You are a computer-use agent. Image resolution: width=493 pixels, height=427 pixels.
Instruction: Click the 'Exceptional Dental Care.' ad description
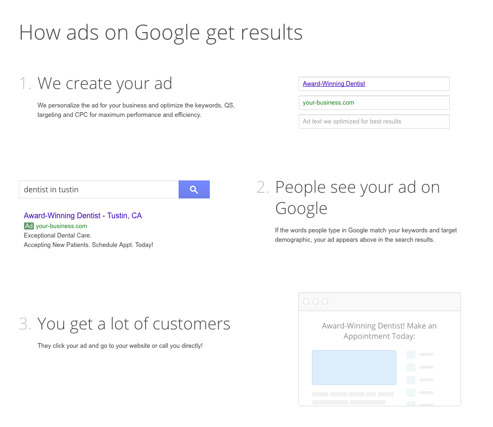58,235
